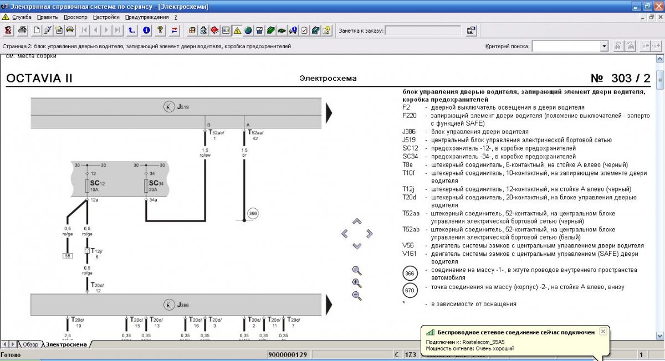Click the yellow car icon in toolbar
This screenshot has height=361, width=665.
point(70,30)
